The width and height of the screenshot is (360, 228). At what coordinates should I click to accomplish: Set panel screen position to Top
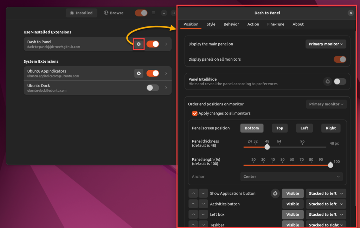click(279, 128)
